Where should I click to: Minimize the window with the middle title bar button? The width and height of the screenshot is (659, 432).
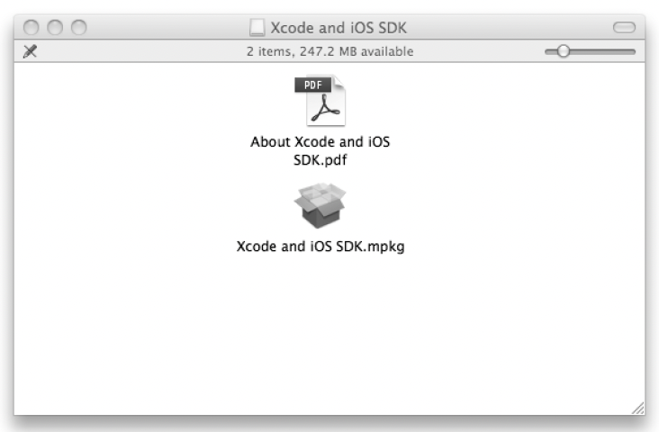[x=55, y=27]
